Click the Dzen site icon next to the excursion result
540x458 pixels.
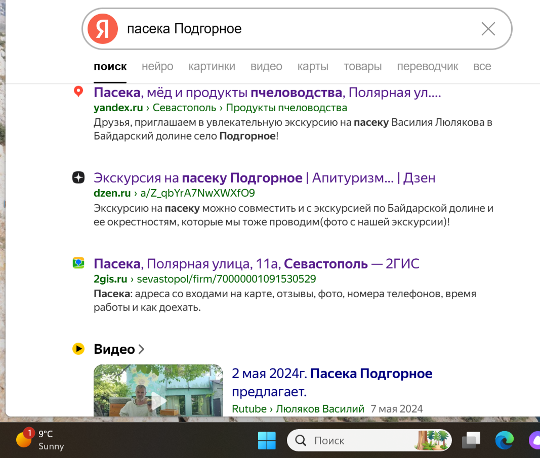click(x=78, y=177)
